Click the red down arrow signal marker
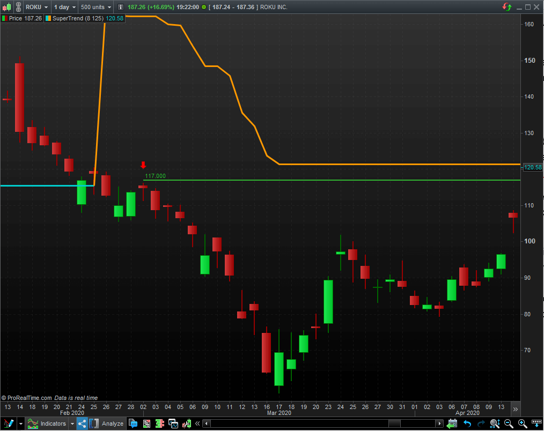544x431 pixels. pyautogui.click(x=143, y=165)
